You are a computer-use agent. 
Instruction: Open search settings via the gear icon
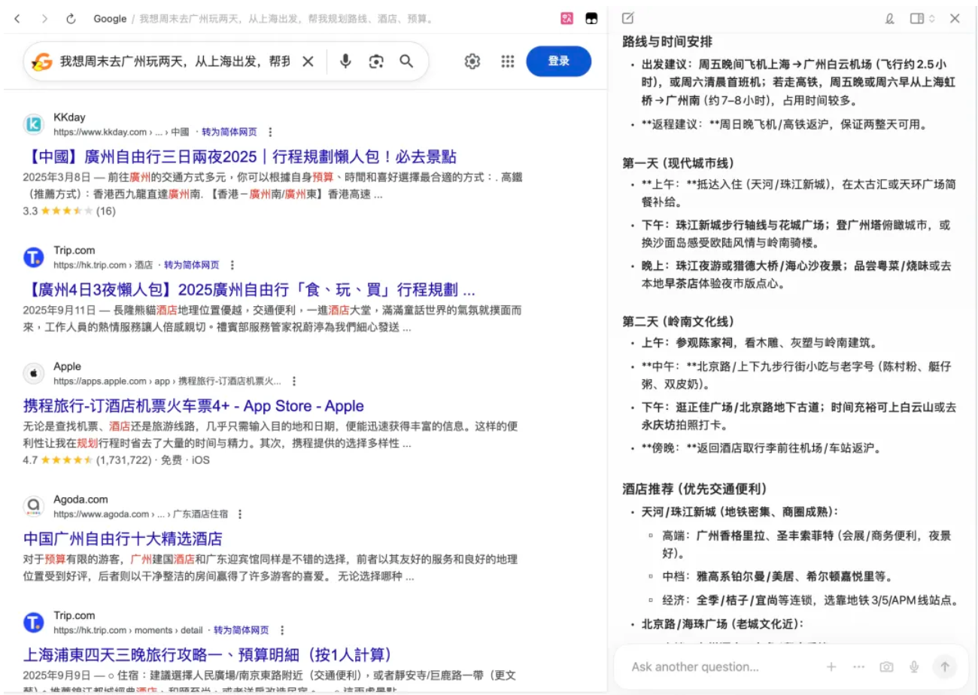472,62
